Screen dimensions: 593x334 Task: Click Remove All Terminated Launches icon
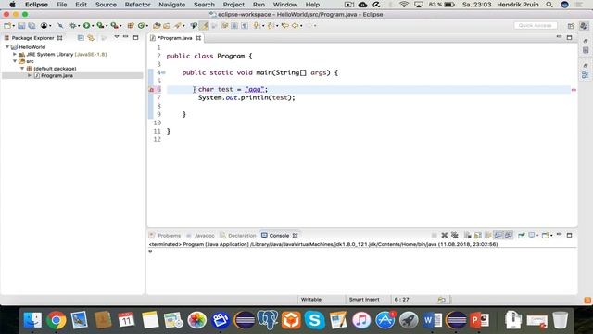click(455, 235)
